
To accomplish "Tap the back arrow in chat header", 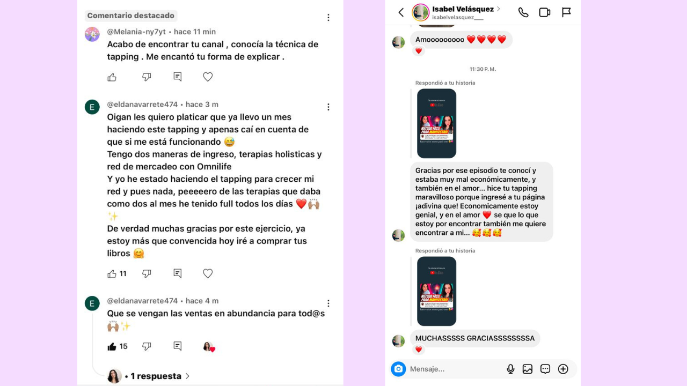I will click(400, 12).
